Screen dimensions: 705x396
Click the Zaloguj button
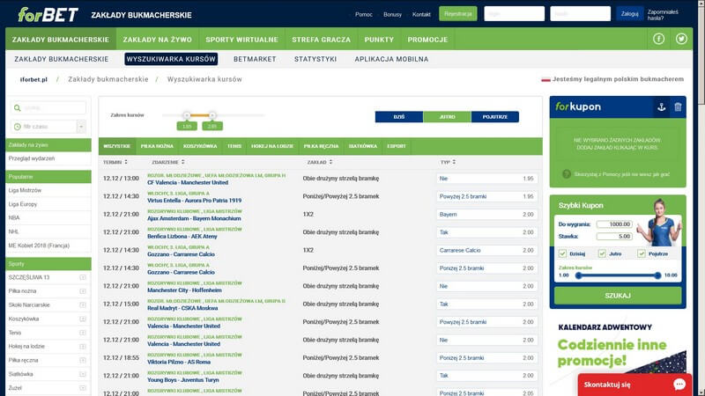pos(629,14)
